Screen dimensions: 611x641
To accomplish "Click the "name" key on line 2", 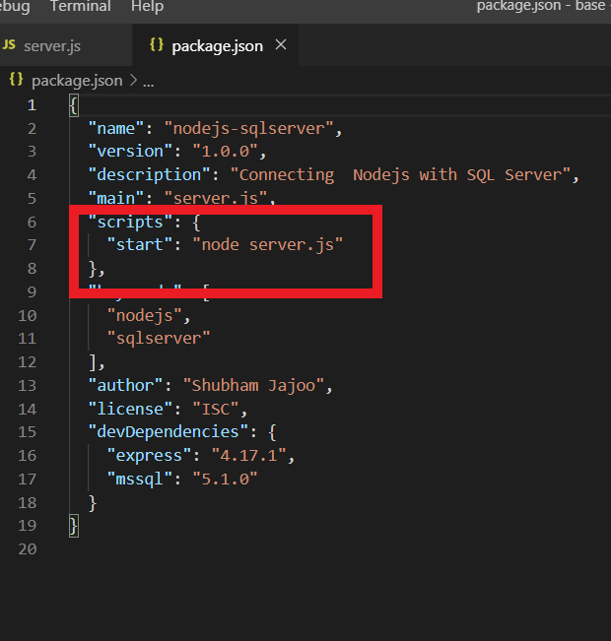I will point(116,129).
